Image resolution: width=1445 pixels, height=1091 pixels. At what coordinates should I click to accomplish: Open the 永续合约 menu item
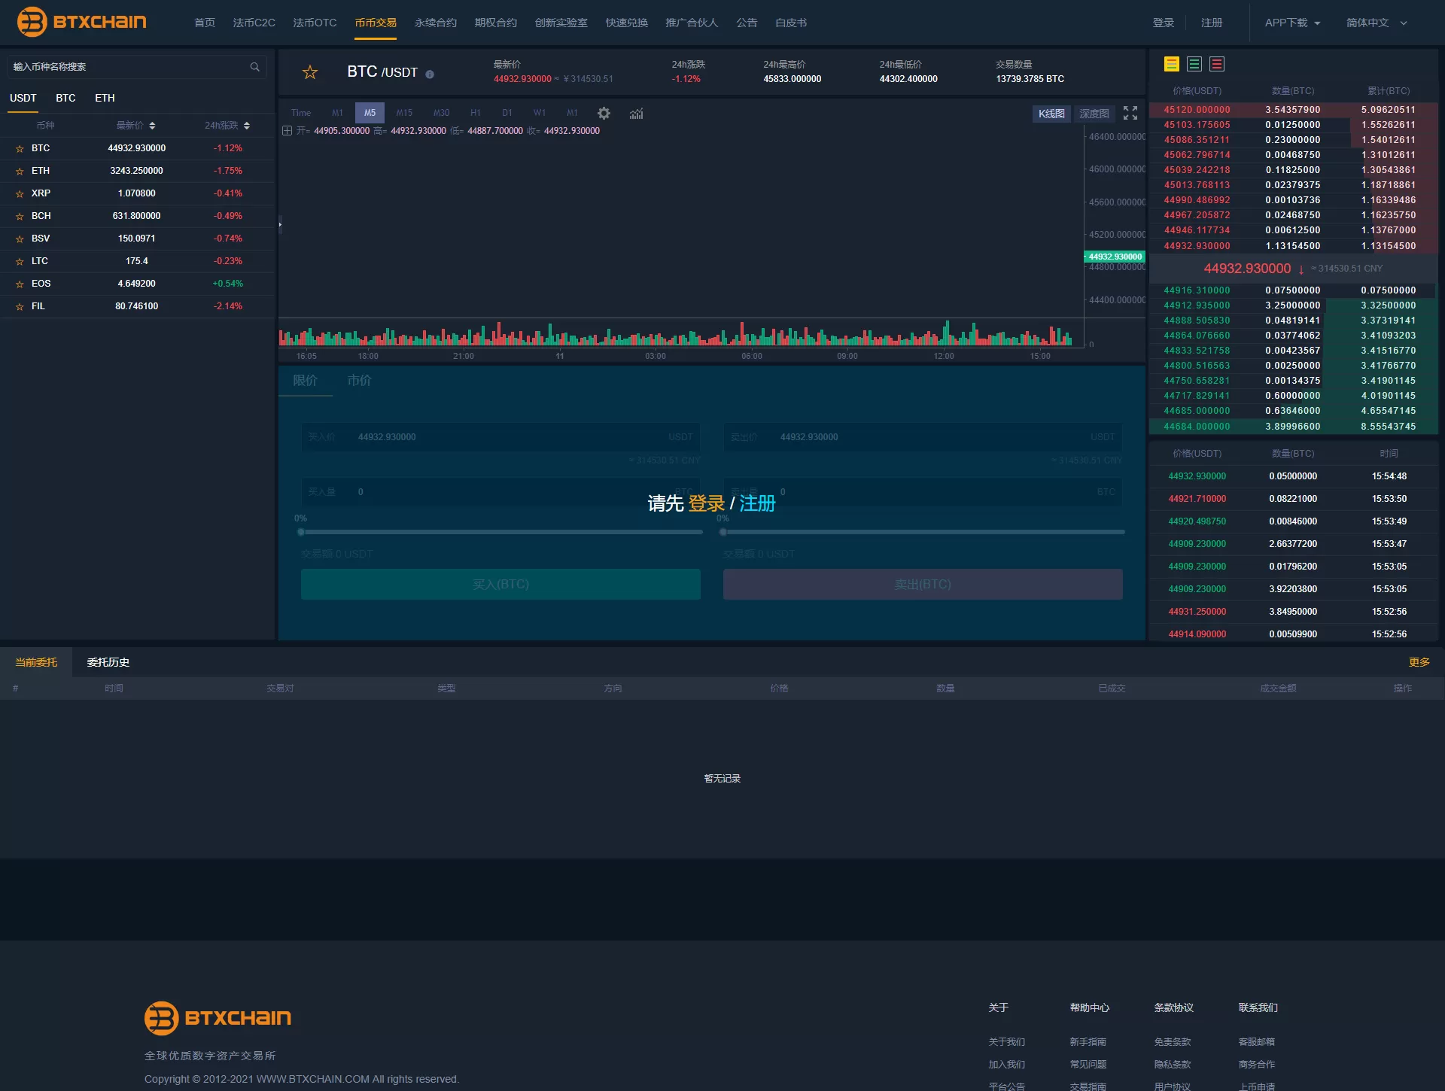[x=435, y=23]
